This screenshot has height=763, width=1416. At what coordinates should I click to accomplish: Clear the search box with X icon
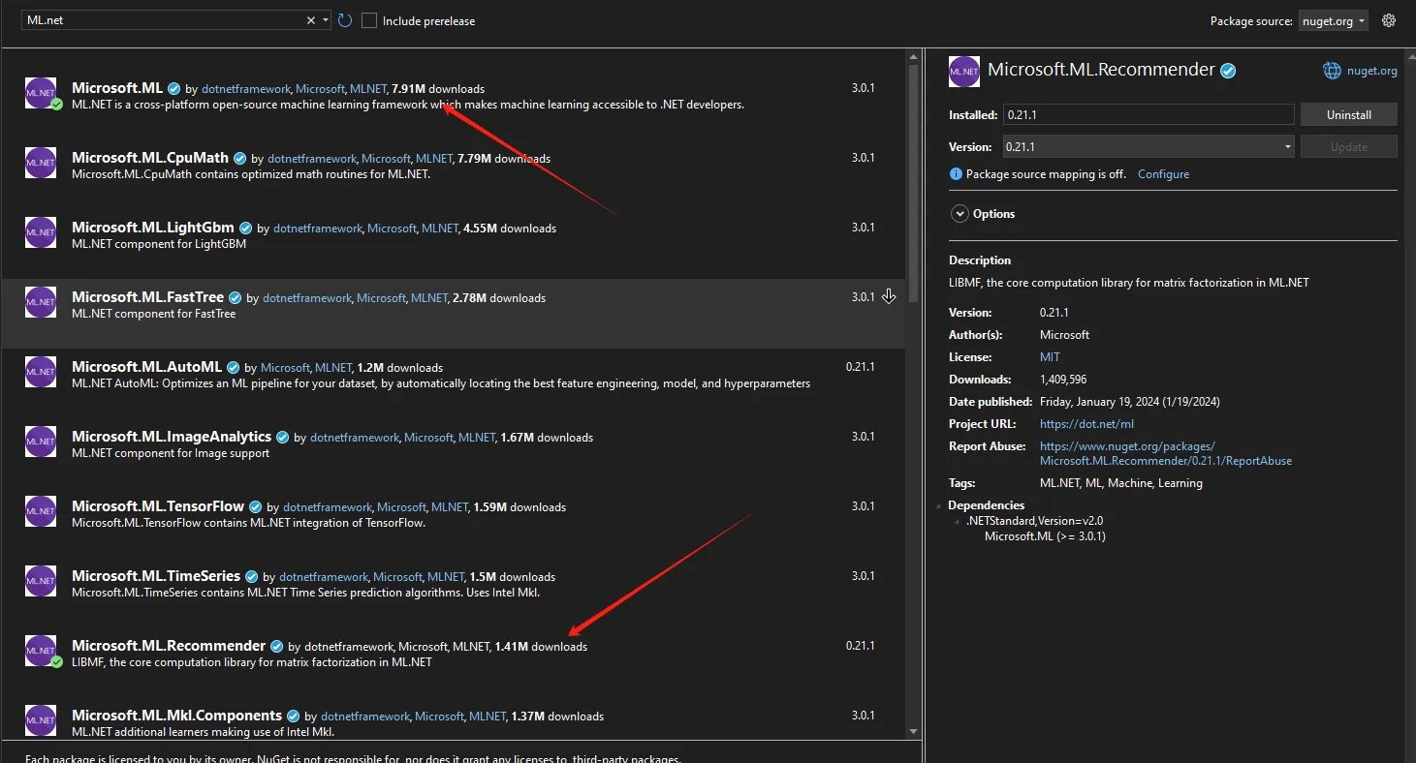pos(311,20)
